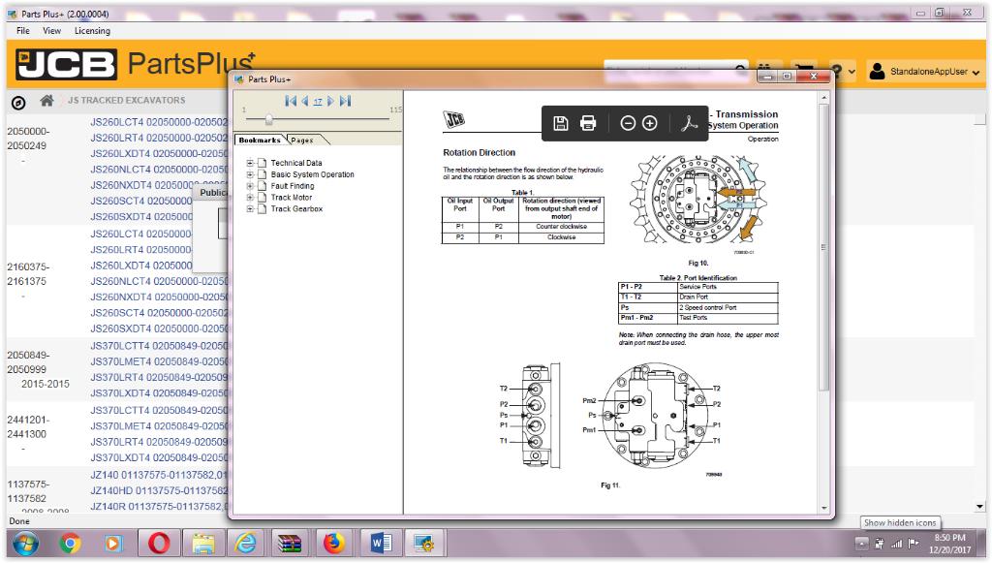Open WinRAR from taskbar
The height and width of the screenshot is (563, 992).
tap(289, 544)
